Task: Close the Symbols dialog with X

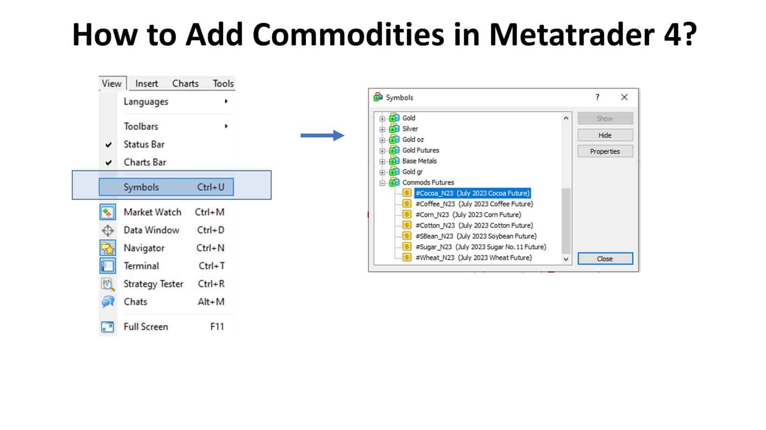Action: tap(624, 97)
